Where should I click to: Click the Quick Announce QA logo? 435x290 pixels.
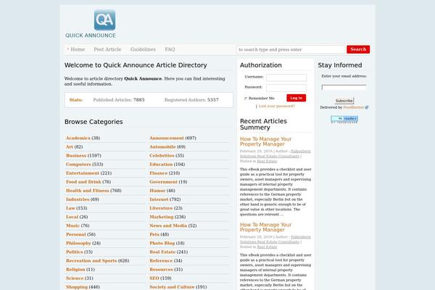pos(91,24)
